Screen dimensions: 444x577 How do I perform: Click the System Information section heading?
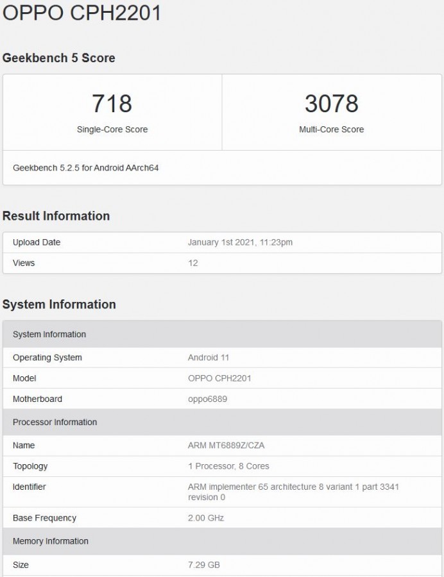click(x=59, y=305)
